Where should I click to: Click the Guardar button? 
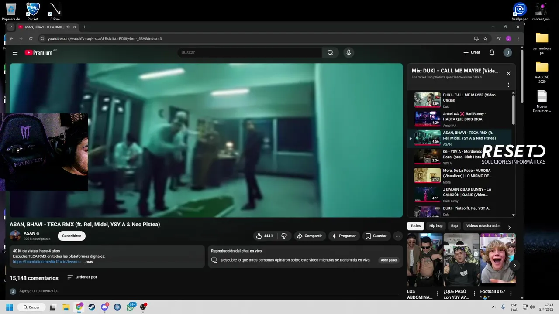coord(376,236)
